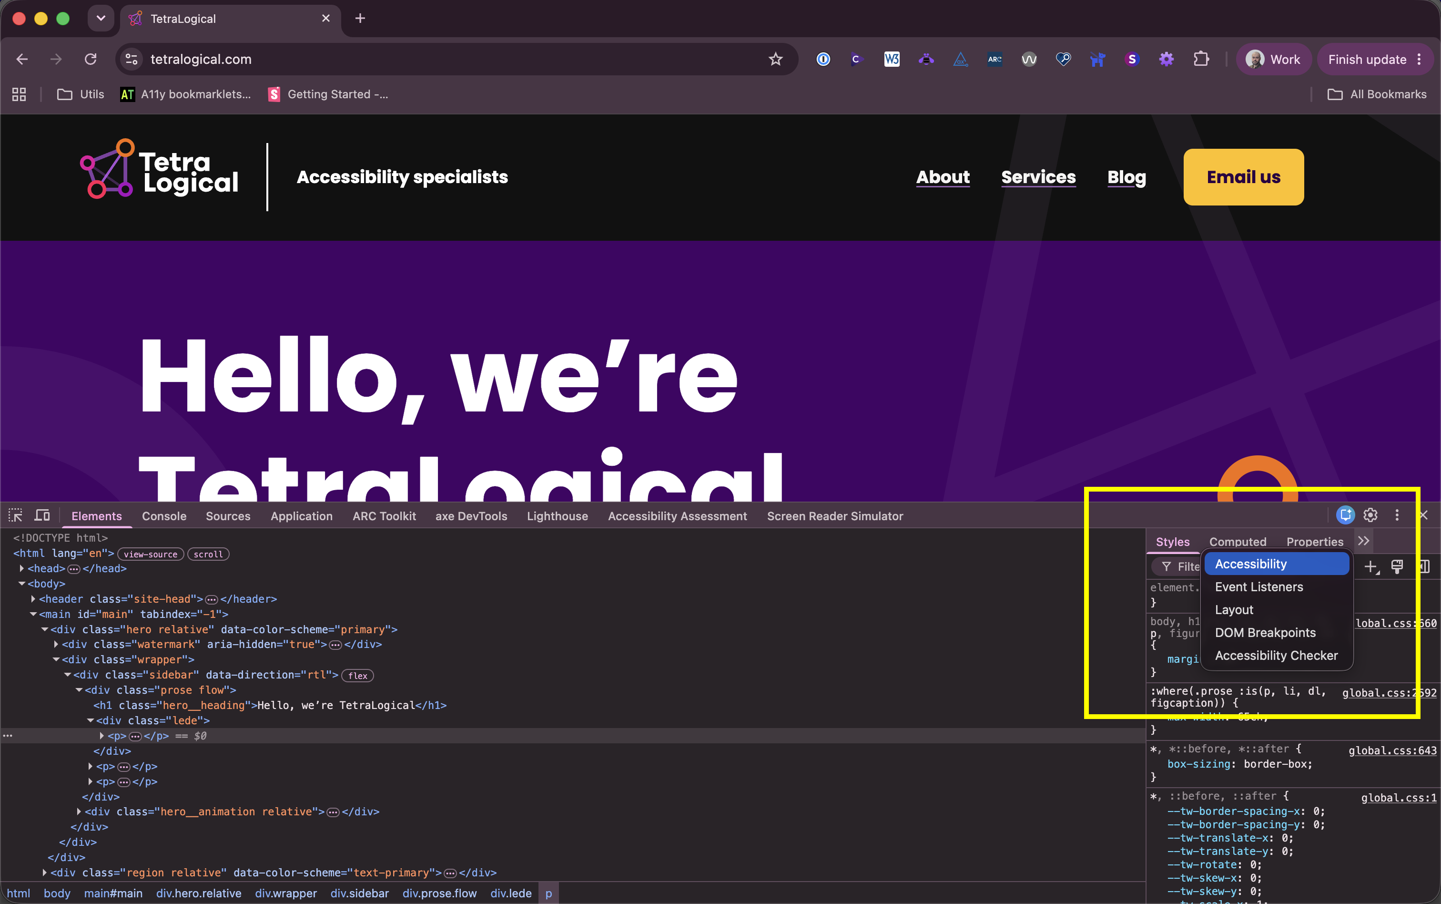Expand the header site-head element
This screenshot has height=904, width=1441.
click(x=33, y=599)
